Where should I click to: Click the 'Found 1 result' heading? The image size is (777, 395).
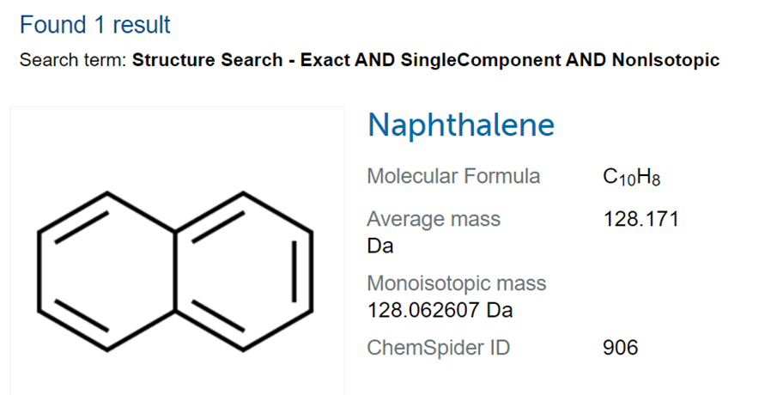click(x=94, y=24)
